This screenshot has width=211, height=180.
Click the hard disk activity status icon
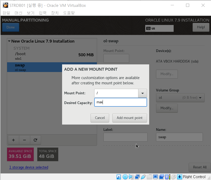click(119, 177)
